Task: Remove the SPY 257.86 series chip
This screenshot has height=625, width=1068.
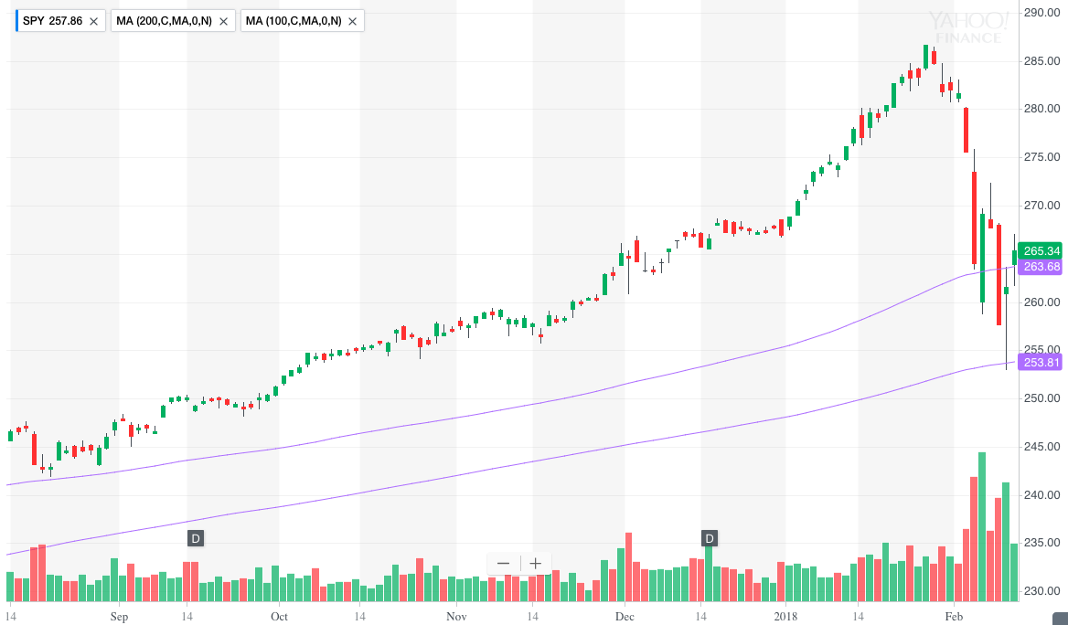Action: (x=94, y=21)
